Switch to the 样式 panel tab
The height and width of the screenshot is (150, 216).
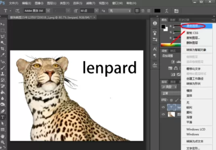point(173,51)
